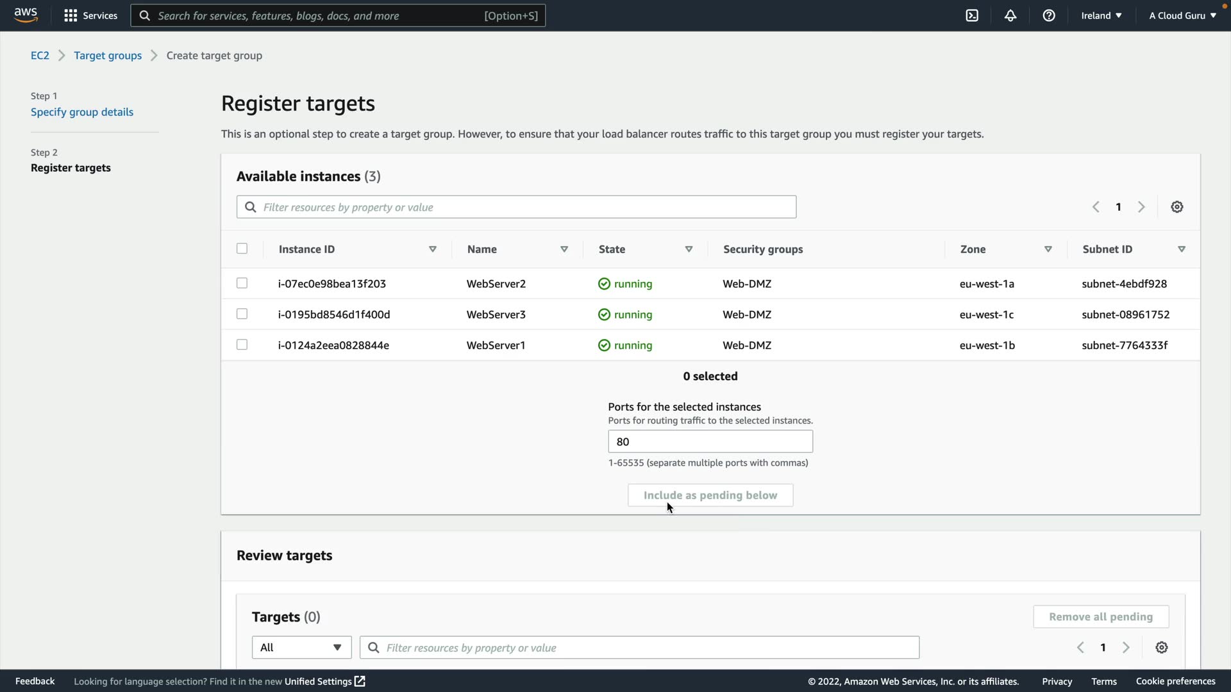Select the WebServer2 instance checkbox

[x=242, y=283]
